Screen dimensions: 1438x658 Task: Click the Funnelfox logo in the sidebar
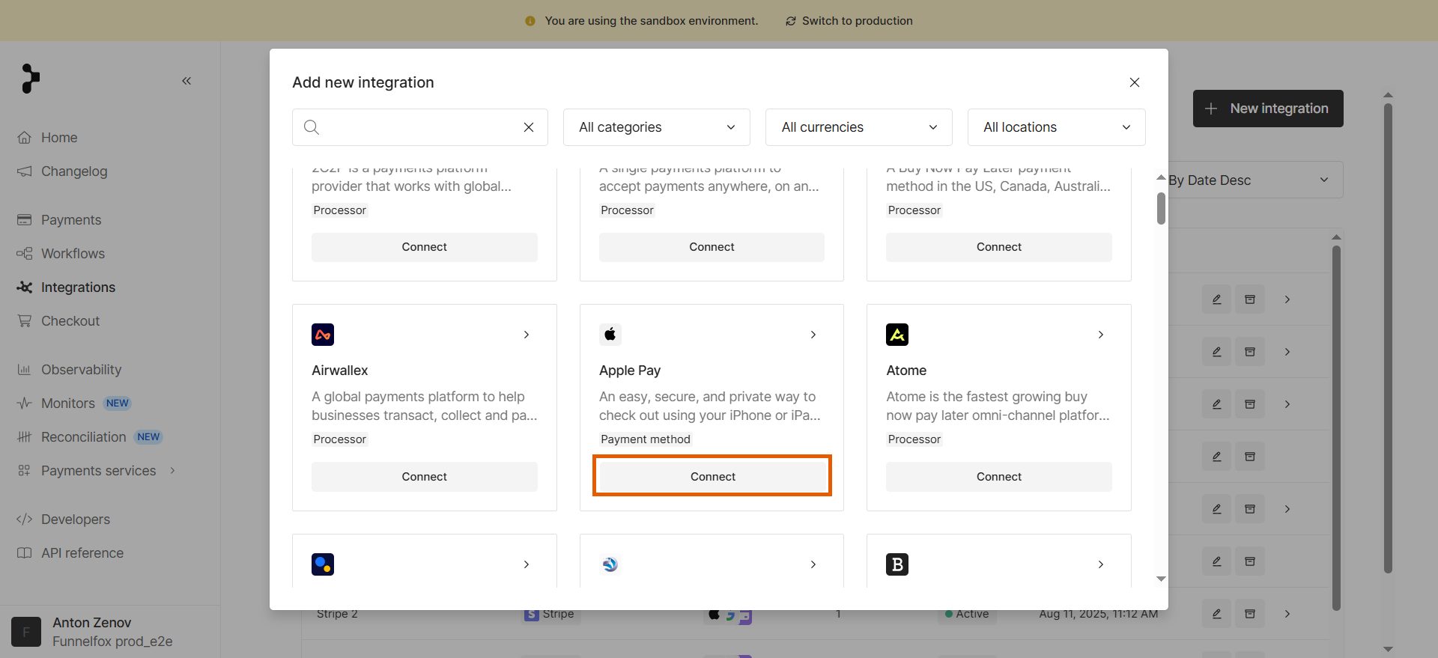(x=30, y=79)
